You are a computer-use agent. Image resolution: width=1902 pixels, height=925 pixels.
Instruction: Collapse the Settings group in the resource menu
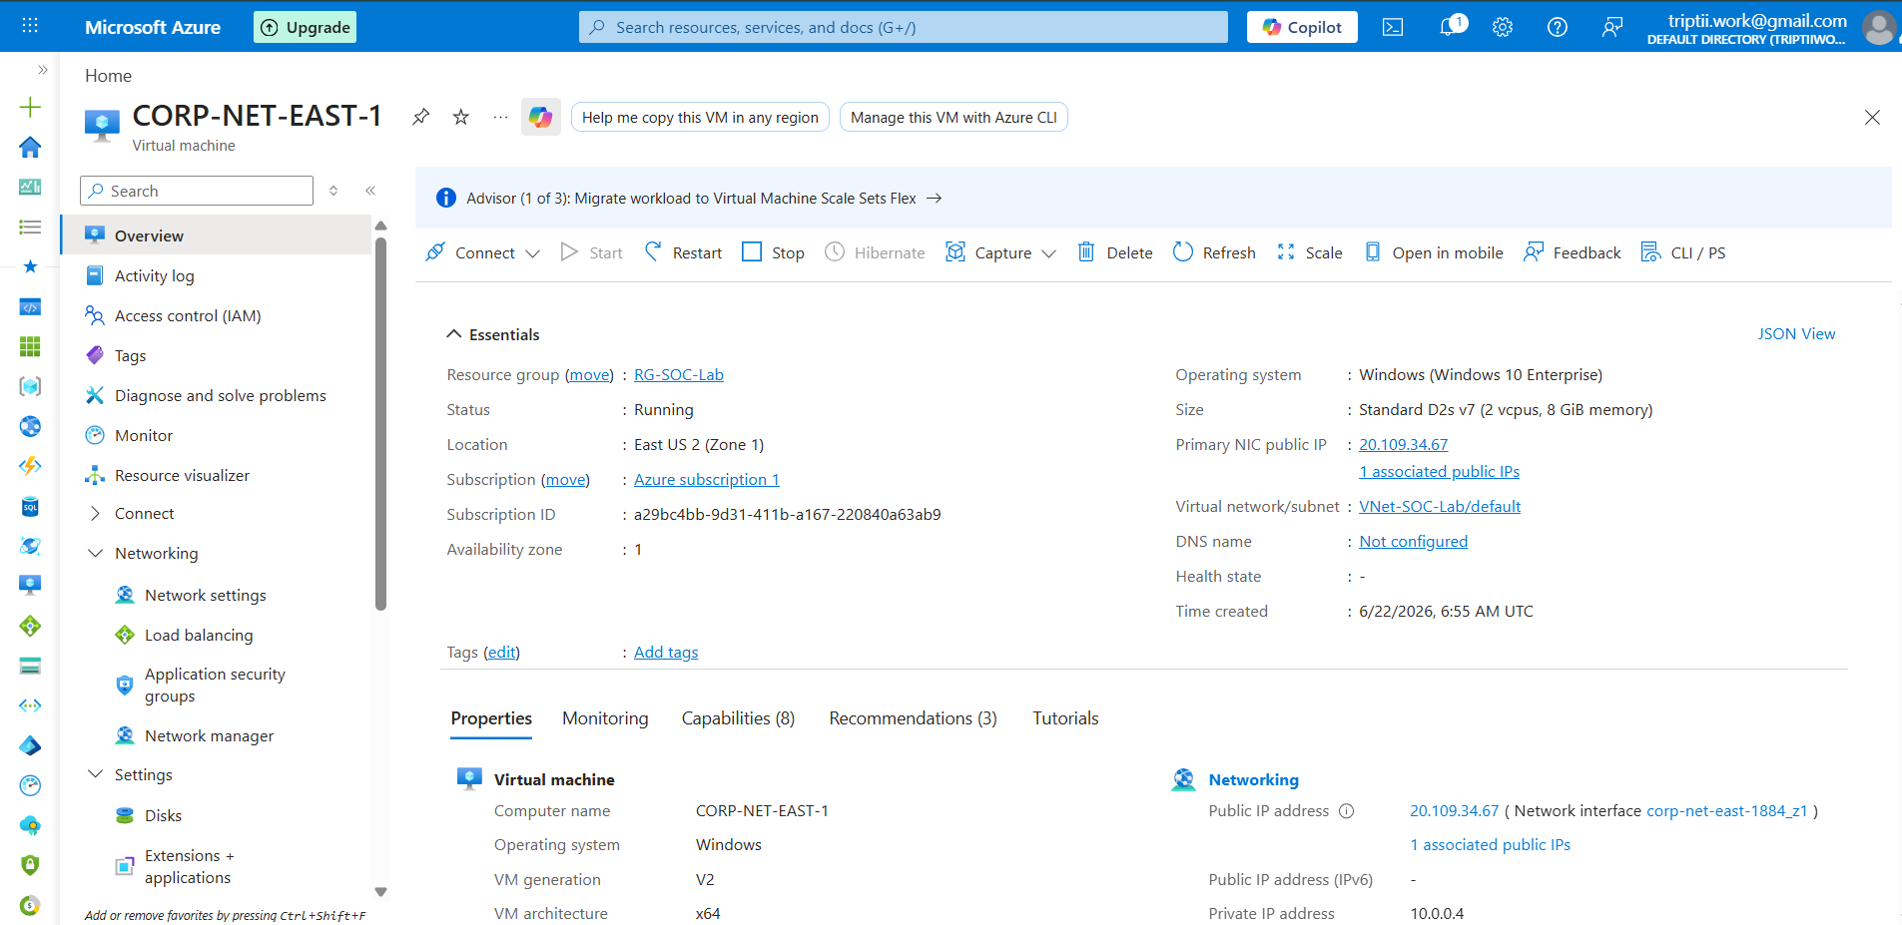(x=96, y=775)
